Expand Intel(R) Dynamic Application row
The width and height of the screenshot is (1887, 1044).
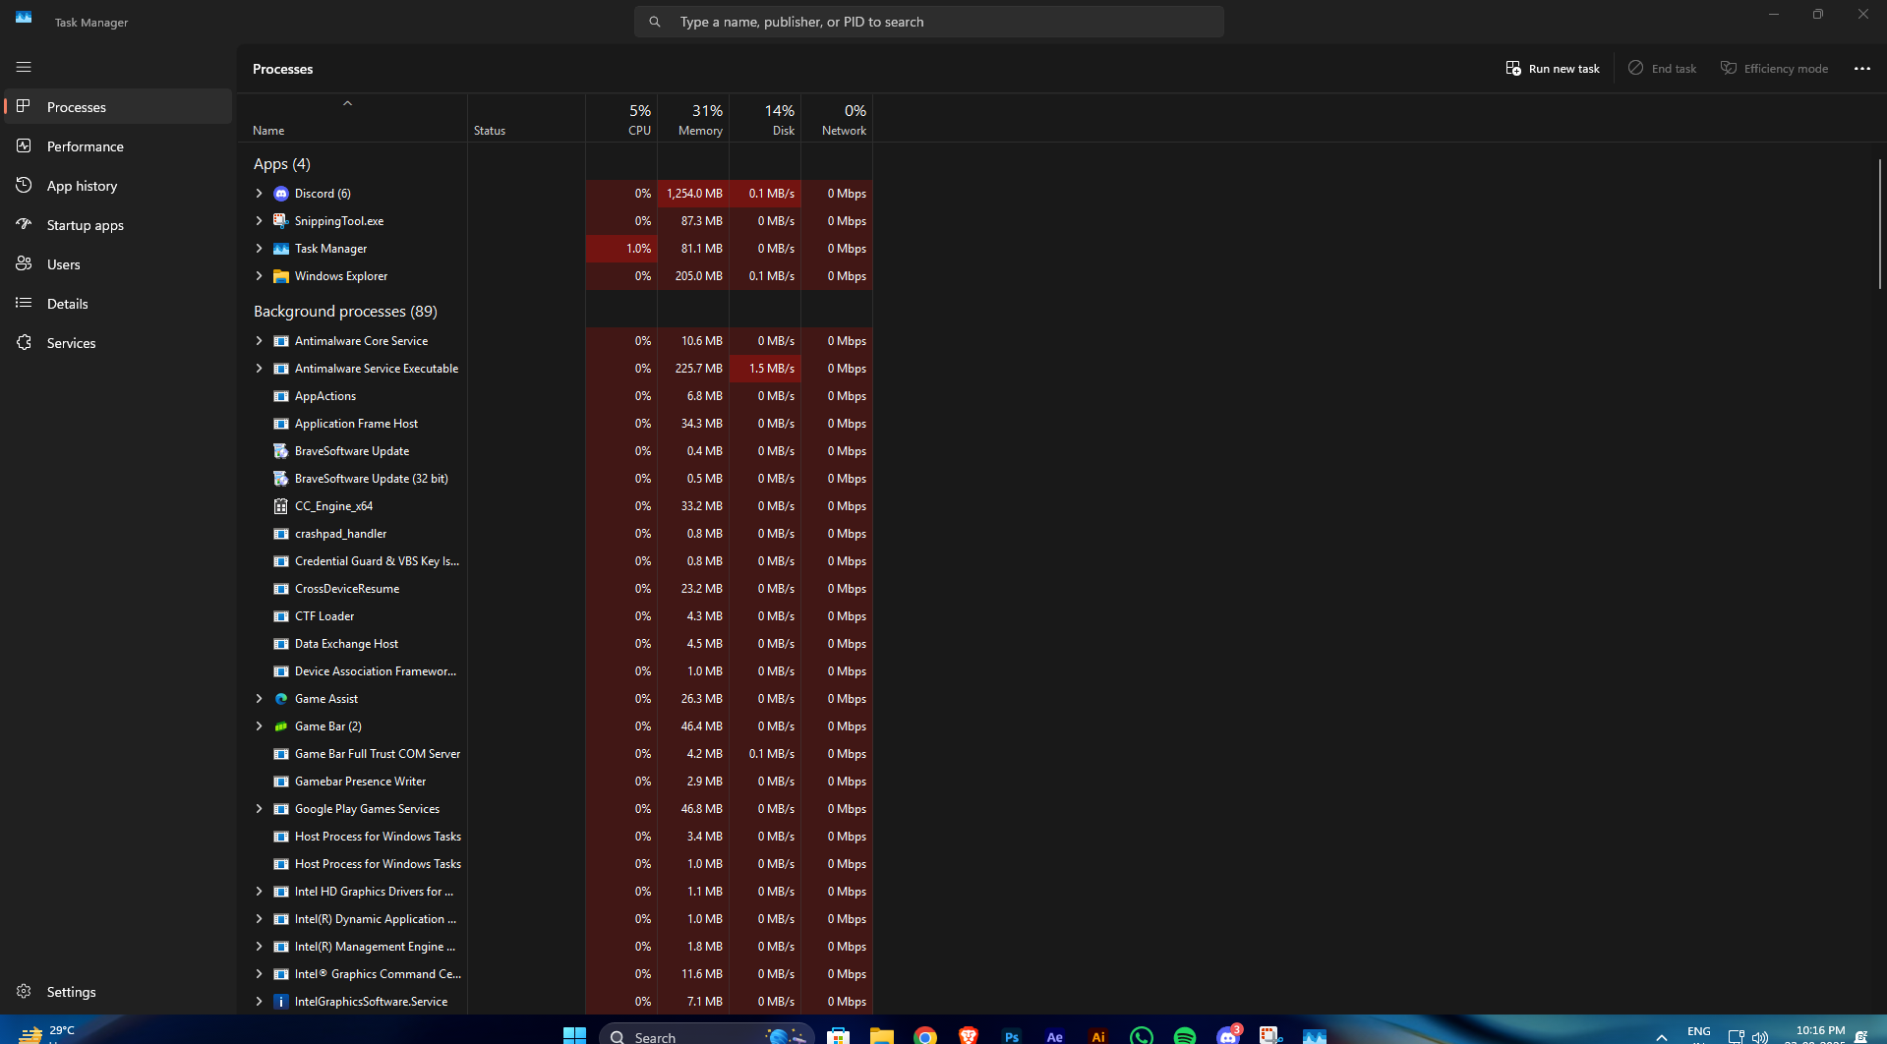pyautogui.click(x=259, y=919)
